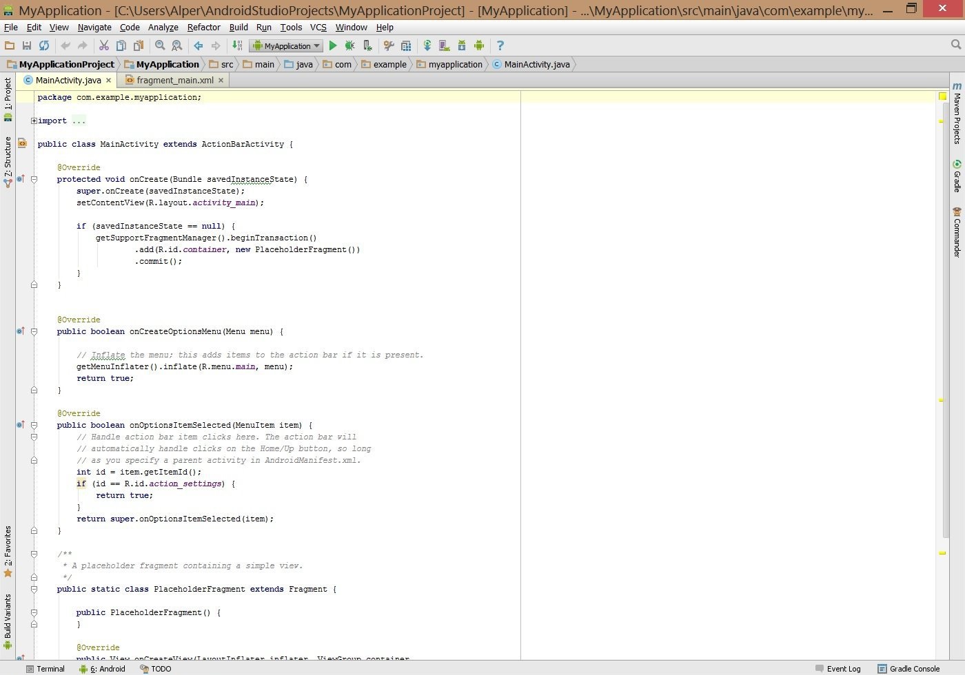Open Replace using the magnifier-A icon
Viewport: 965px width, 675px height.
click(x=177, y=45)
